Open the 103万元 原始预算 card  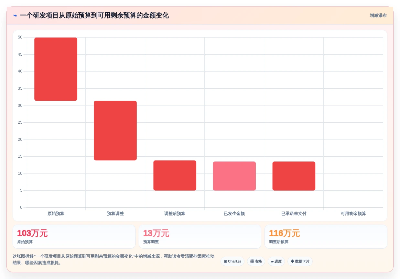tap(74, 237)
